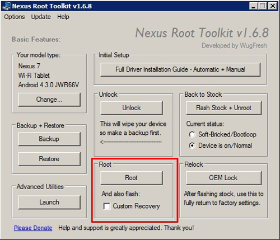Click 'Basic Features:' heading
This screenshot has width=280, height=240.
36,40
